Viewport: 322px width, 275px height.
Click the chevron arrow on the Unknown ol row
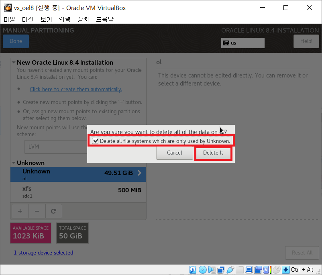tap(139, 173)
